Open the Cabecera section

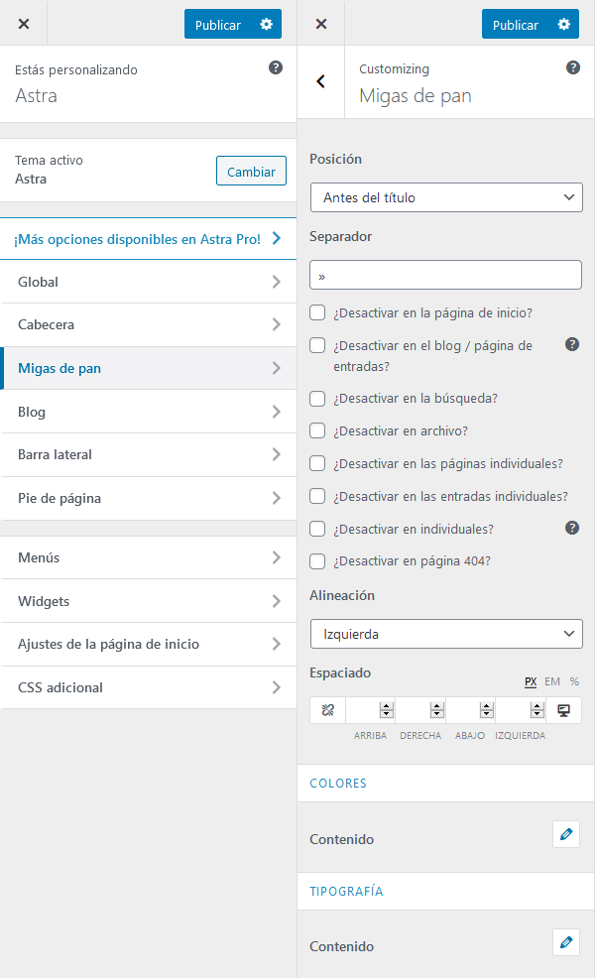(x=149, y=324)
